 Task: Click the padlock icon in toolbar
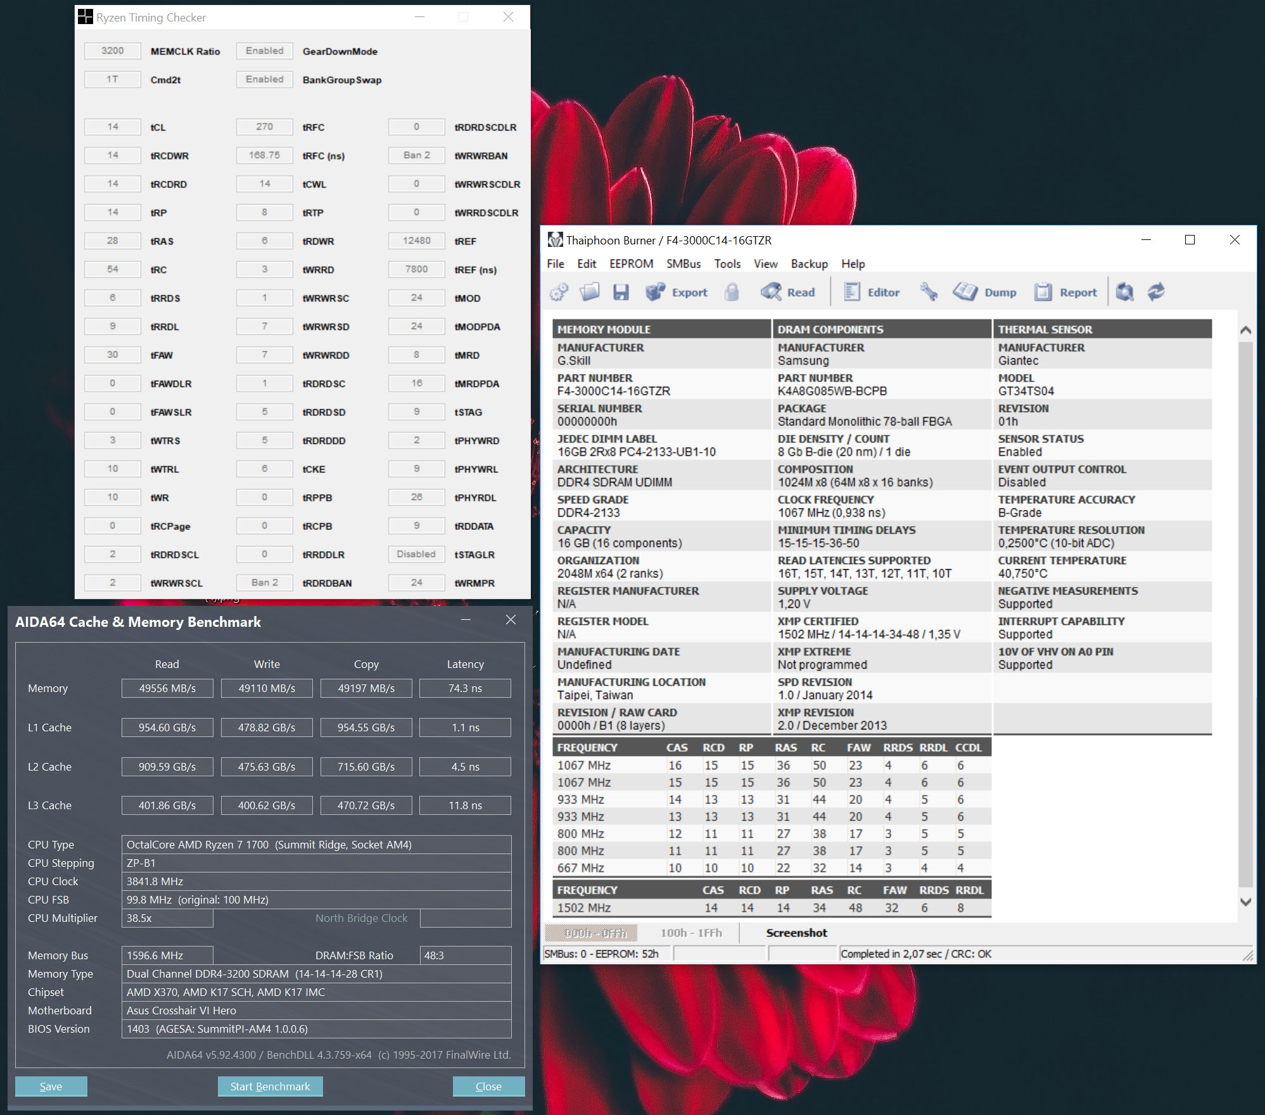[732, 292]
